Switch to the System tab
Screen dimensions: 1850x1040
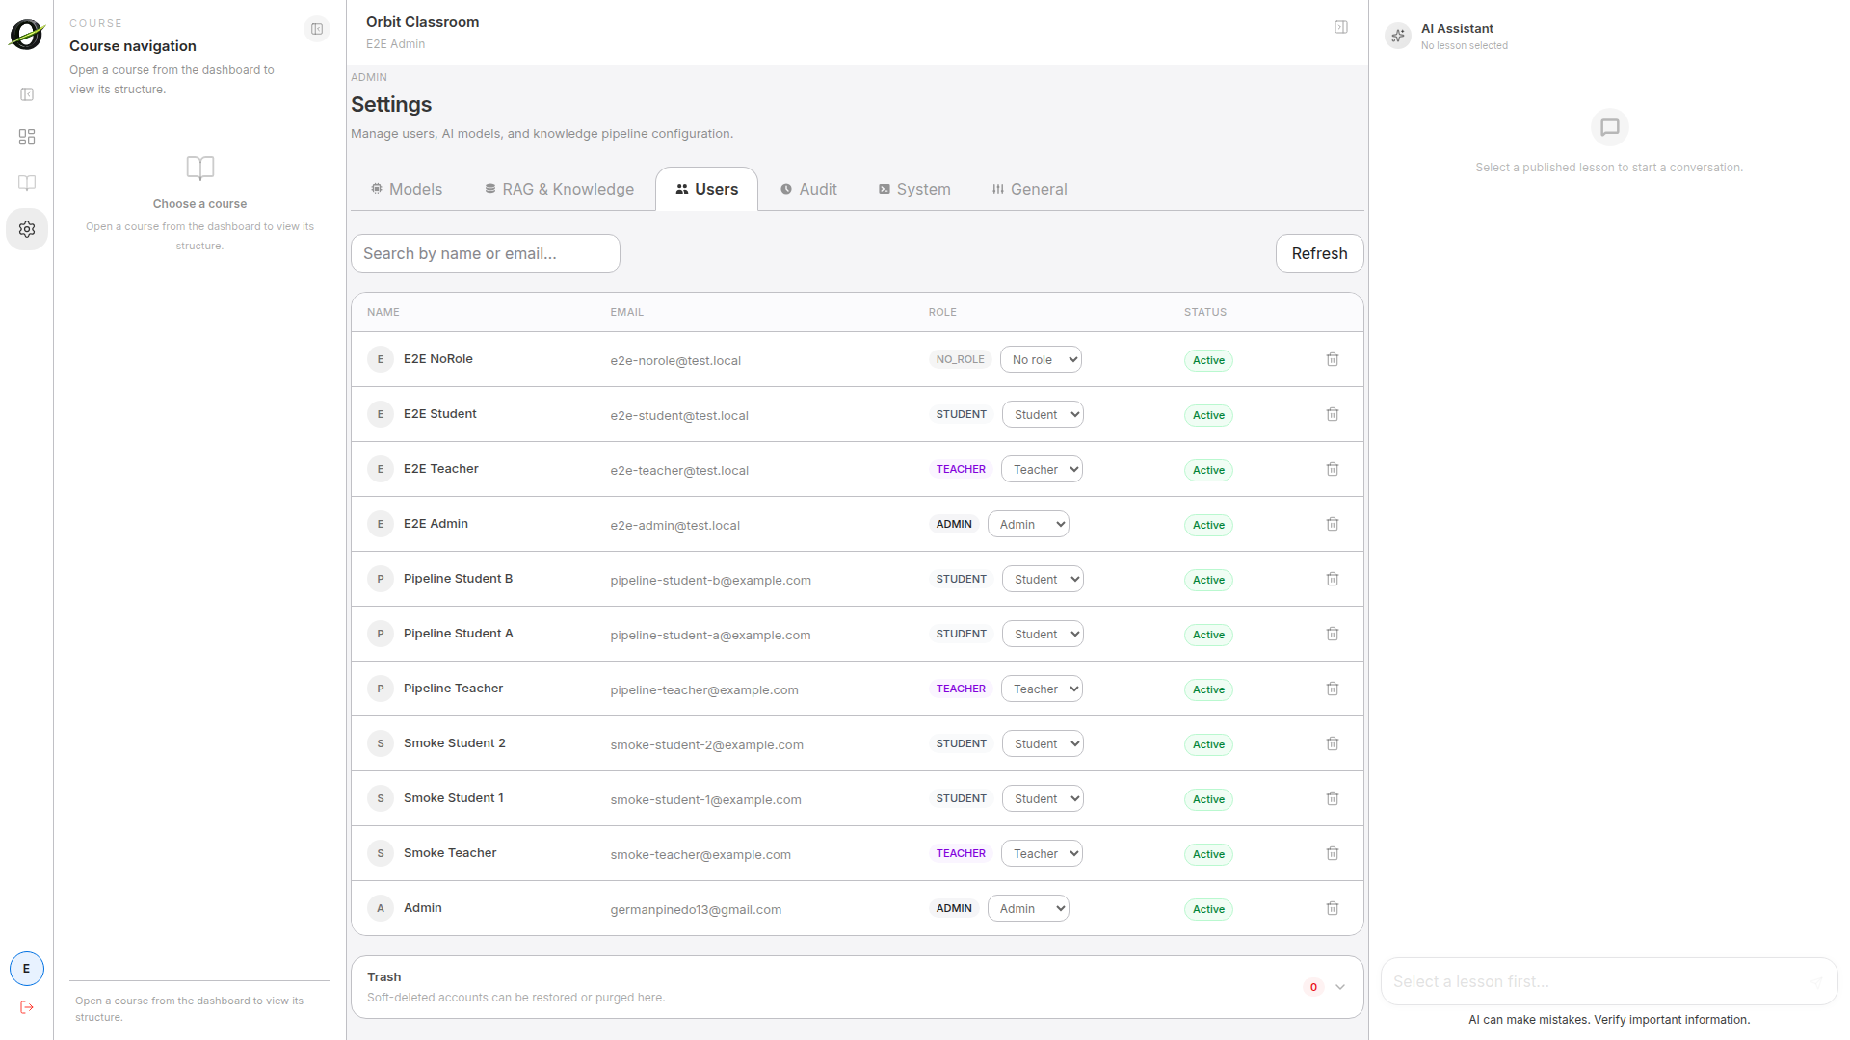914,189
